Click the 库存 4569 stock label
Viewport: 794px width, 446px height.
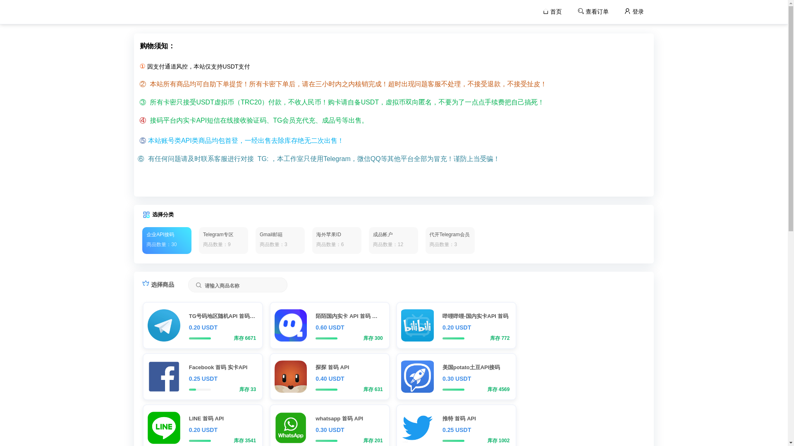[498, 389]
